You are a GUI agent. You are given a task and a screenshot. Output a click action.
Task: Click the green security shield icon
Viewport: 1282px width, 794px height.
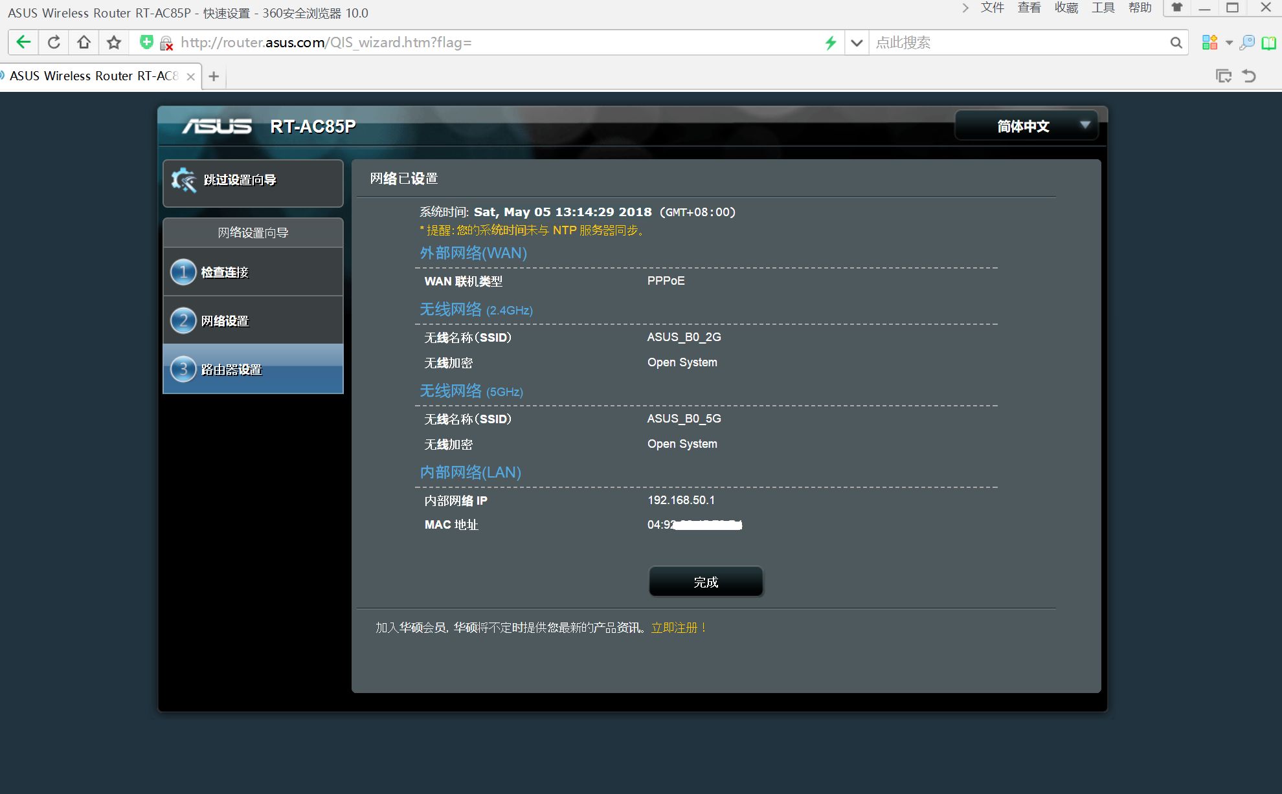(147, 42)
